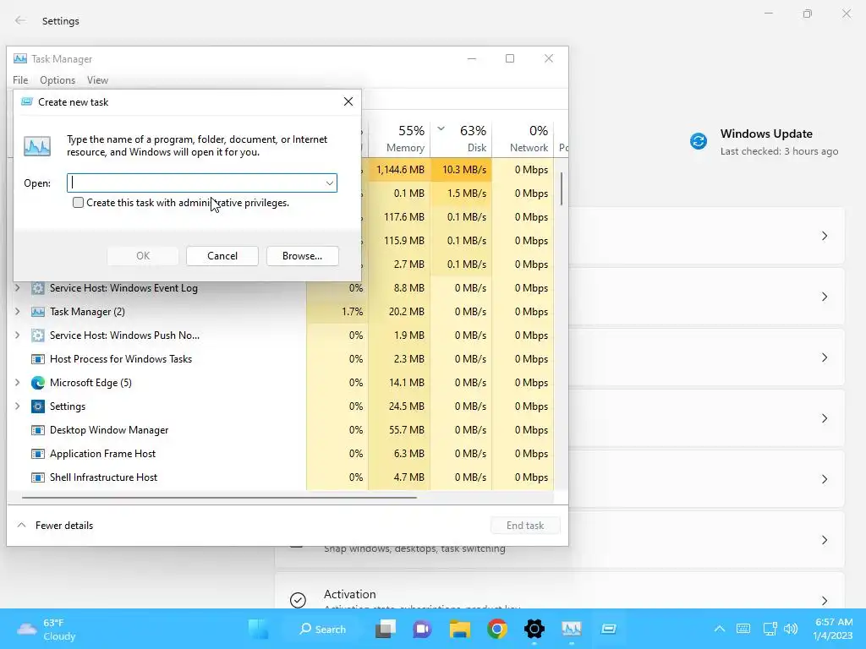Open the Task Manager Options menu
866x649 pixels.
click(x=58, y=80)
